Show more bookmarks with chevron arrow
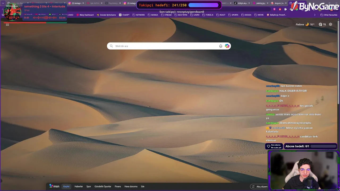Screen dimensions: 340x191 (315, 15)
